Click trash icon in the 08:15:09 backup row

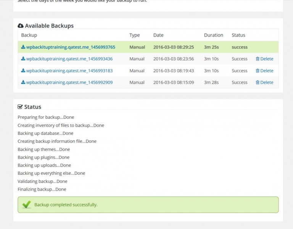pos(258,82)
